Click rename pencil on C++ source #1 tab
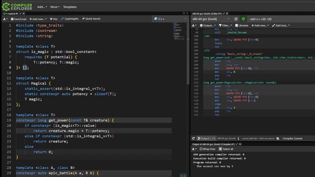Image resolution: width=315 pixels, height=177 pixels. [x=21, y=14]
